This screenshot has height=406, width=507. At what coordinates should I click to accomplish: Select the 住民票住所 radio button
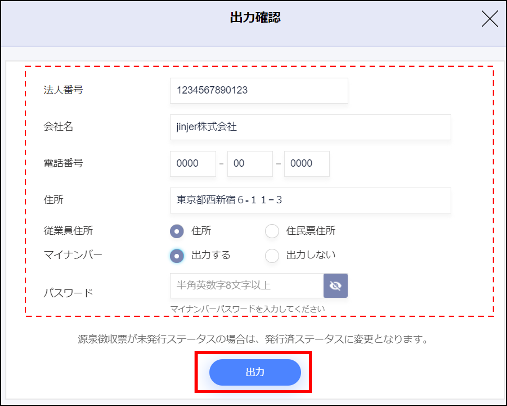click(272, 231)
